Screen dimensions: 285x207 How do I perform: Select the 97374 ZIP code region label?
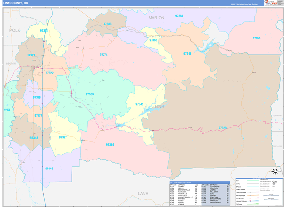coord(104,55)
